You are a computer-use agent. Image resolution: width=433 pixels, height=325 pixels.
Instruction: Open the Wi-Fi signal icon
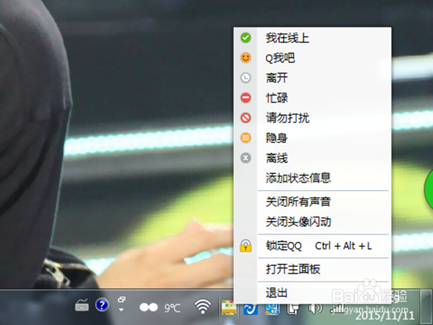point(203,306)
